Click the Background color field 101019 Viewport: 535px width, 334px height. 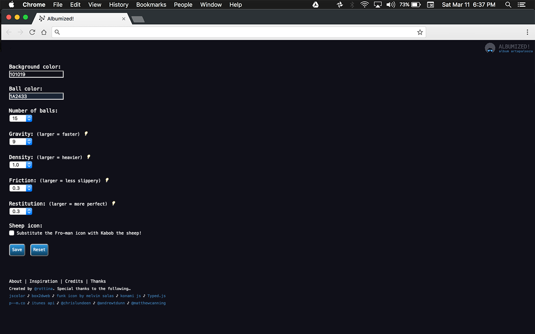click(36, 74)
